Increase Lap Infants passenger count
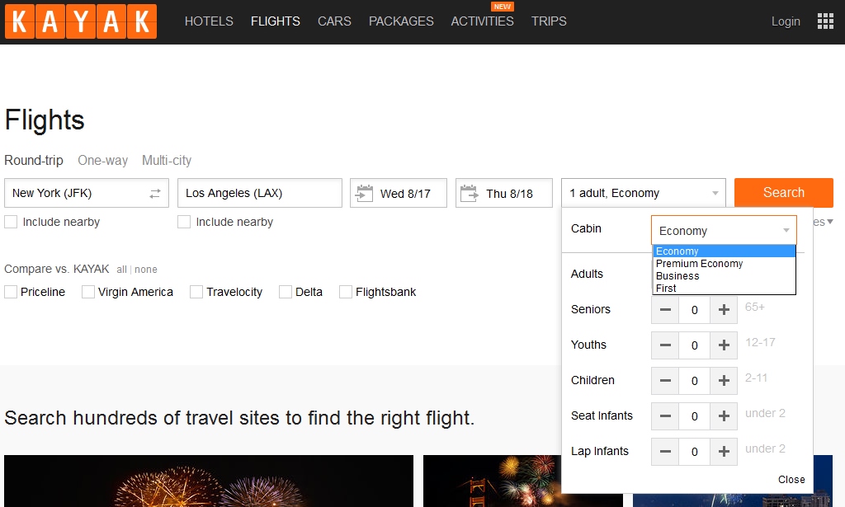Image resolution: width=845 pixels, height=507 pixels. coord(724,452)
